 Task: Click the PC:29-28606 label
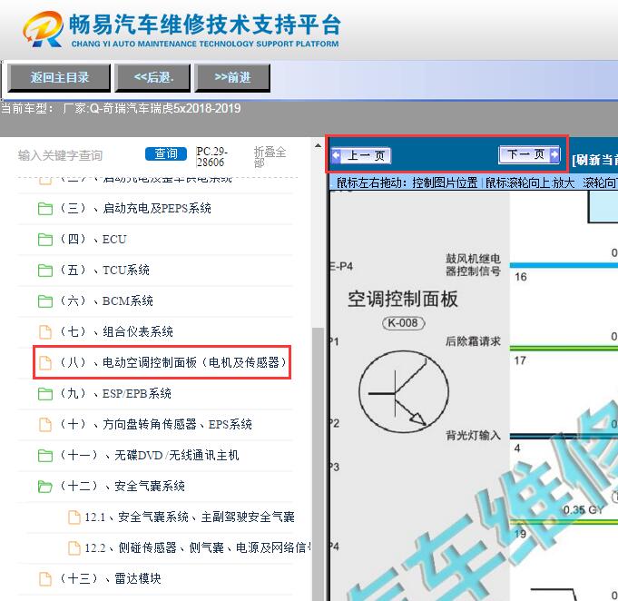[x=212, y=157]
